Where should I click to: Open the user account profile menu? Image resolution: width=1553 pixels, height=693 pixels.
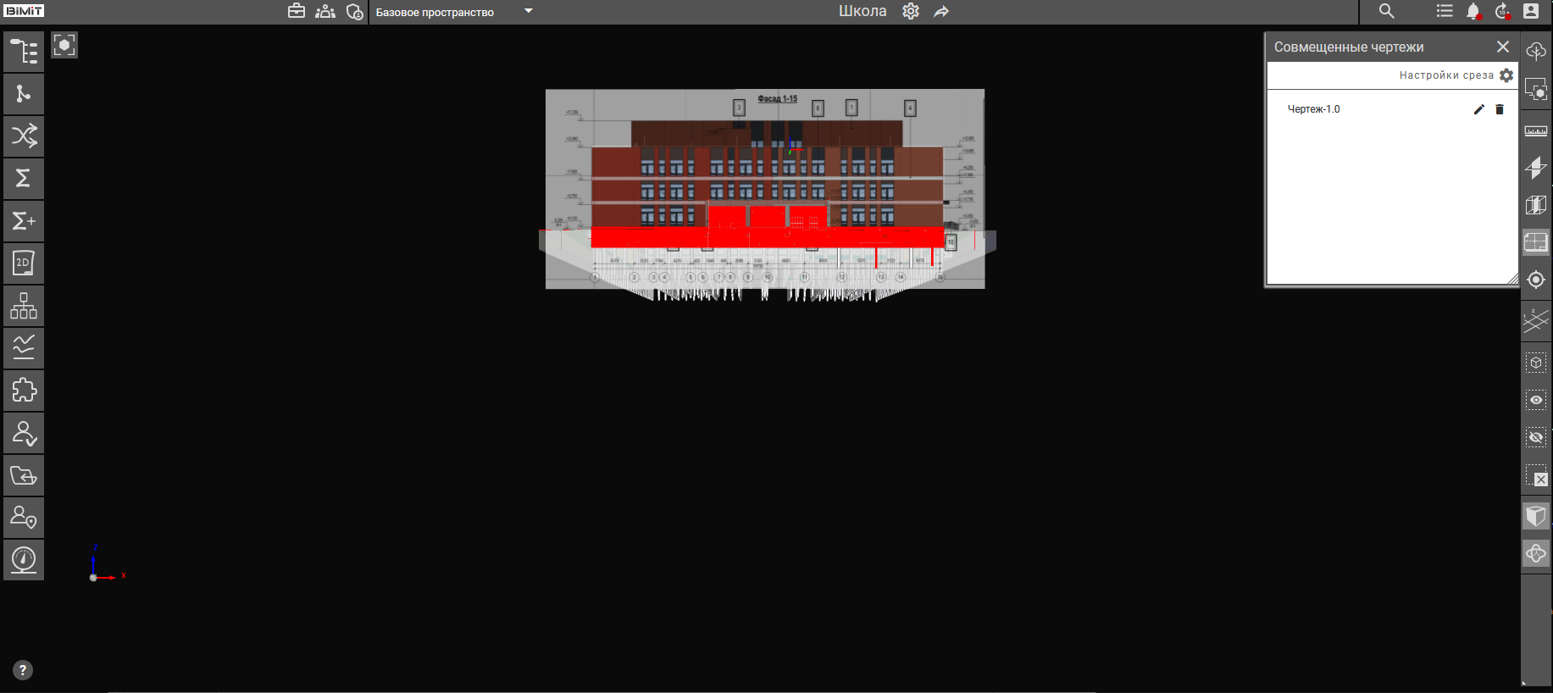(x=1531, y=11)
